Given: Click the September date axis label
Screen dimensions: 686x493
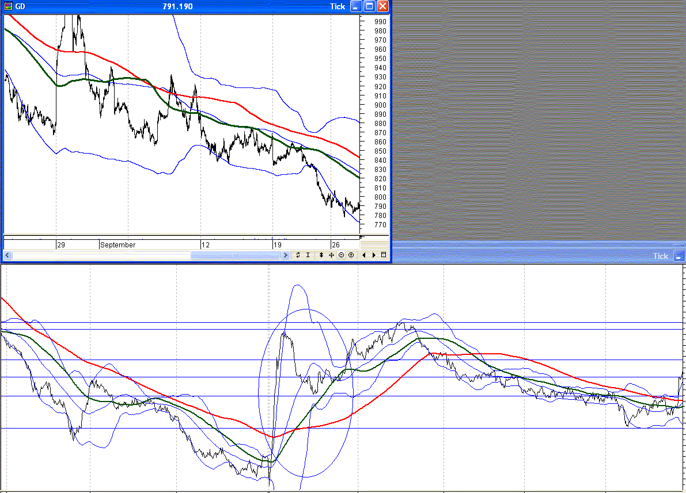Looking at the screenshot, I should coord(118,244).
